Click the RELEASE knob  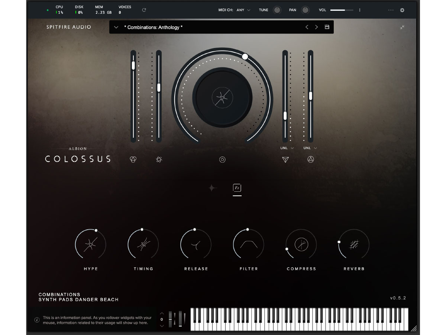pos(196,245)
